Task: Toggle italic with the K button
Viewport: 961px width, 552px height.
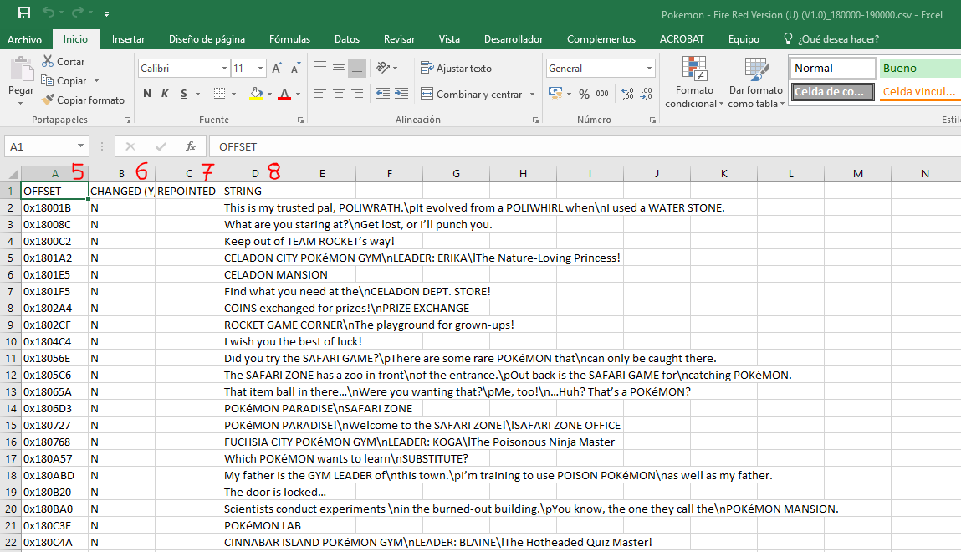Action: pyautogui.click(x=165, y=94)
